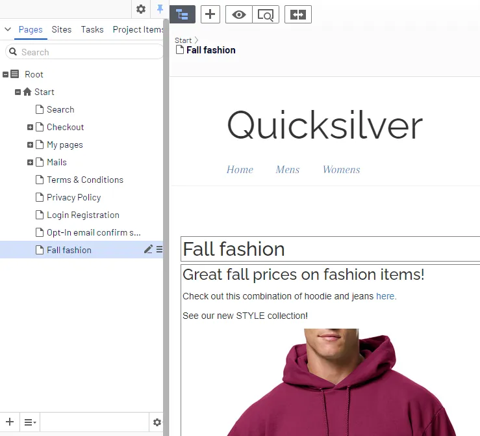This screenshot has height=436, width=480.
Task: Open the view settings magnifier icon
Action: tap(266, 14)
